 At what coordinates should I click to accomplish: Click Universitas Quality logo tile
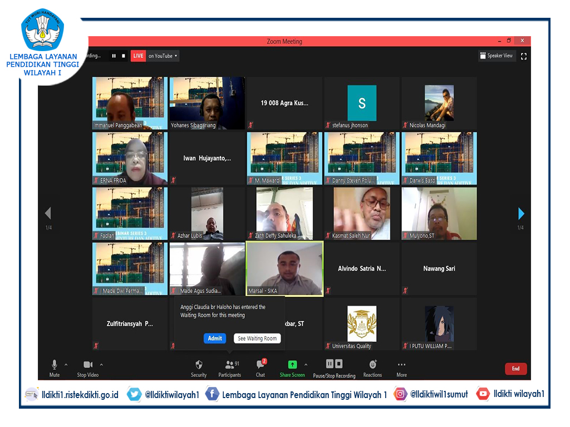[362, 324]
